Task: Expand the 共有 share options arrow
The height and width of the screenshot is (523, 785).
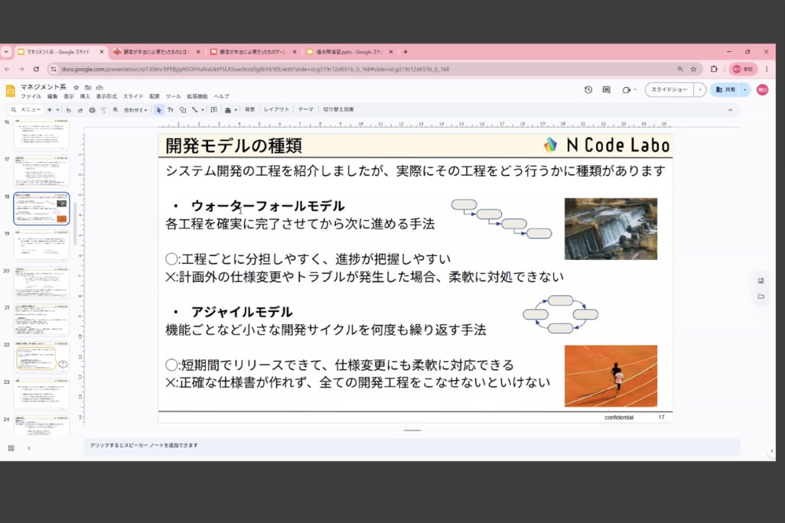Action: point(744,89)
